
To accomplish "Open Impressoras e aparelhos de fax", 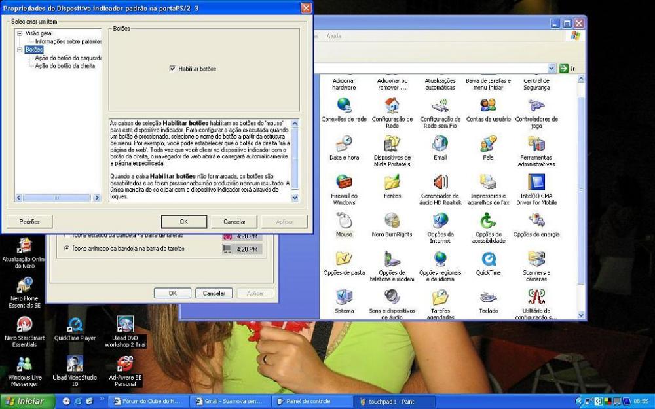I will click(489, 183).
